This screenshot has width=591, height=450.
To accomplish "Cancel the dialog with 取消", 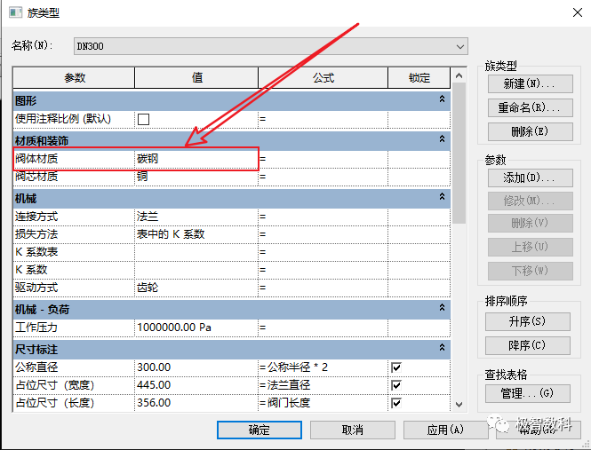I will tap(353, 430).
